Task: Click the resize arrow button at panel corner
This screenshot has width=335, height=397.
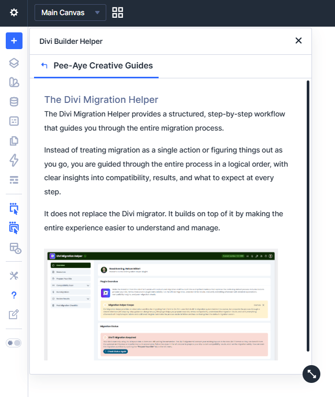Action: pyautogui.click(x=311, y=374)
